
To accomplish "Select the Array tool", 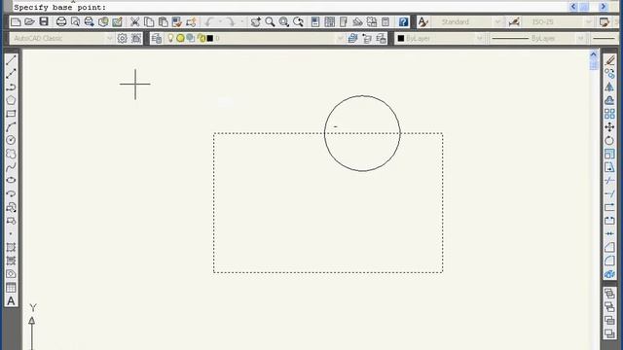I will tap(609, 114).
